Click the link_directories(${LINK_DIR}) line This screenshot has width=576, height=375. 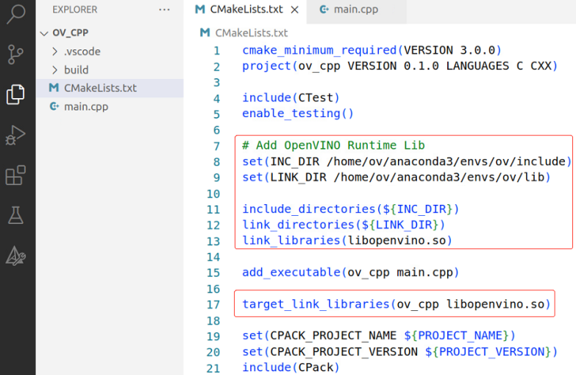pos(344,225)
